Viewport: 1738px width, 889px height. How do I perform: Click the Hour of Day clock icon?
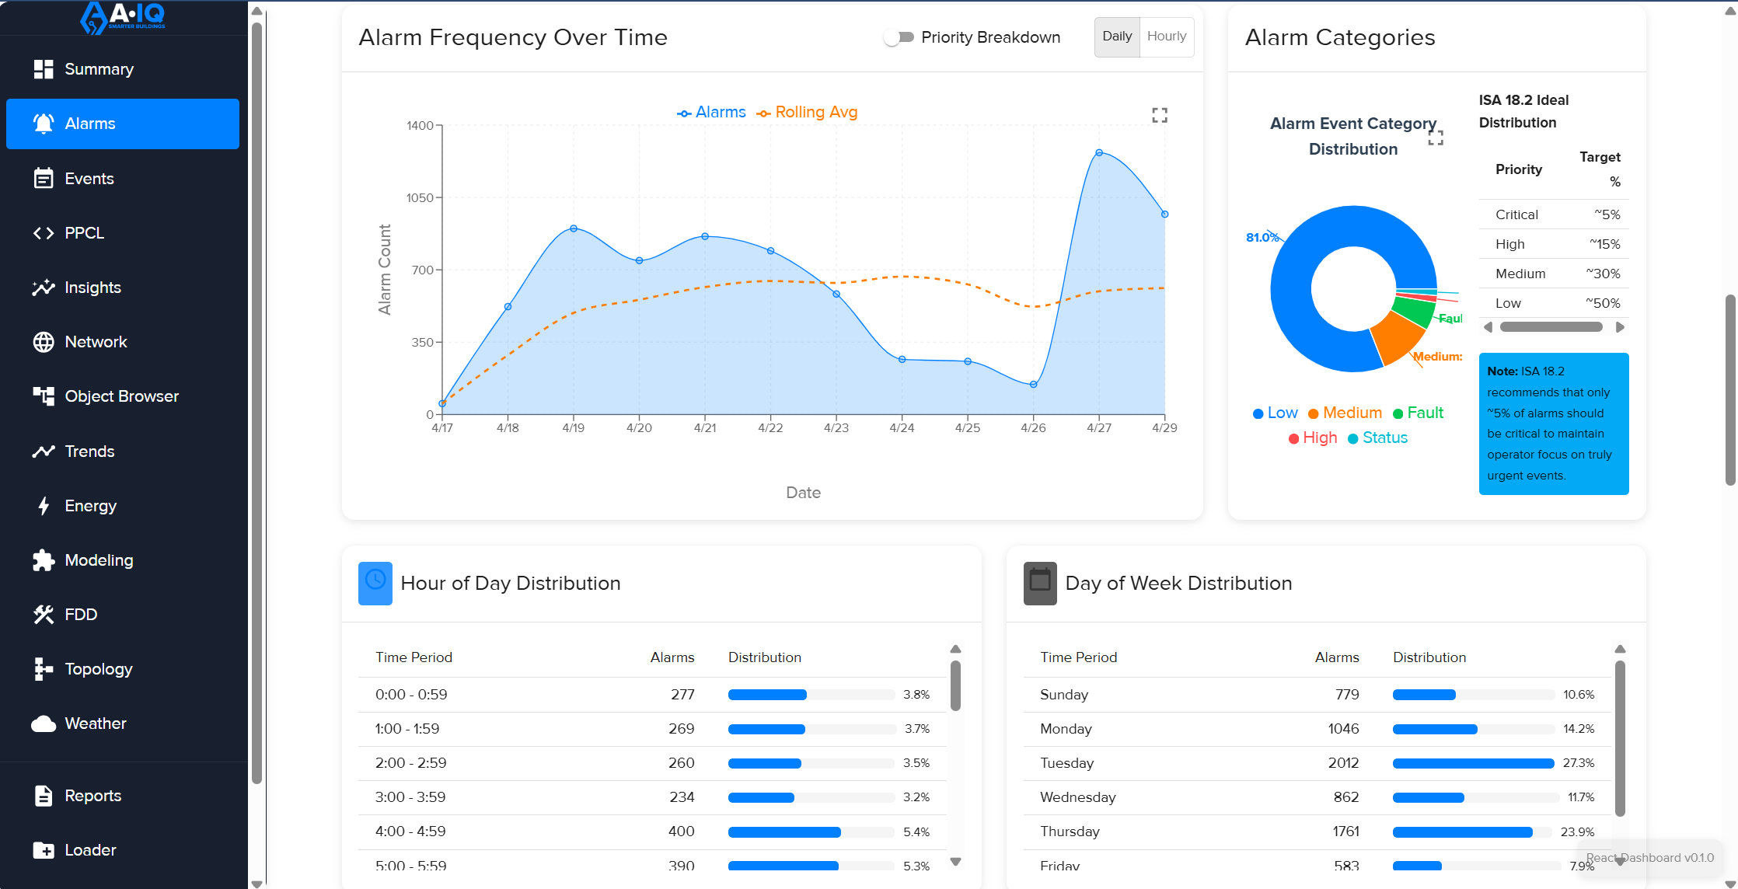[x=375, y=583]
